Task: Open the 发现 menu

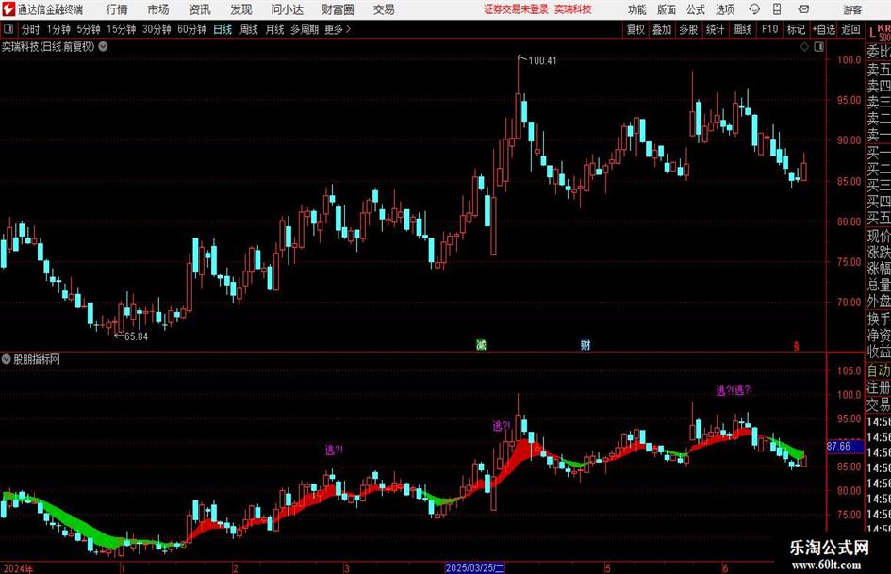Action: click(x=241, y=9)
